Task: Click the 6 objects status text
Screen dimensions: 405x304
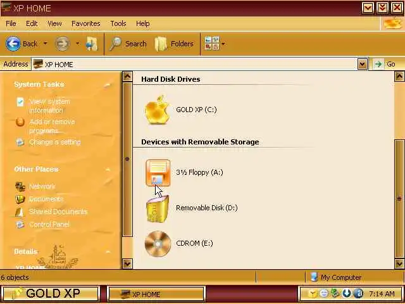Action: (15, 277)
